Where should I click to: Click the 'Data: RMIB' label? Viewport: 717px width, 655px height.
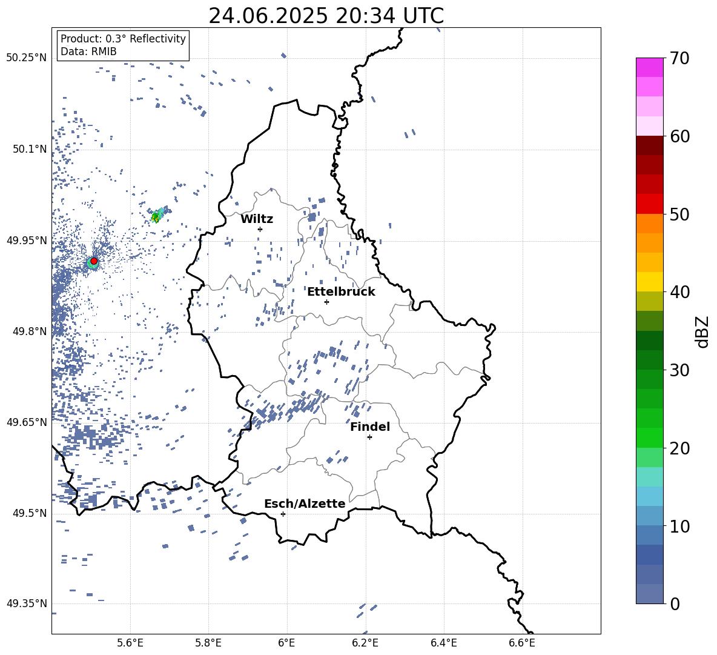88,52
